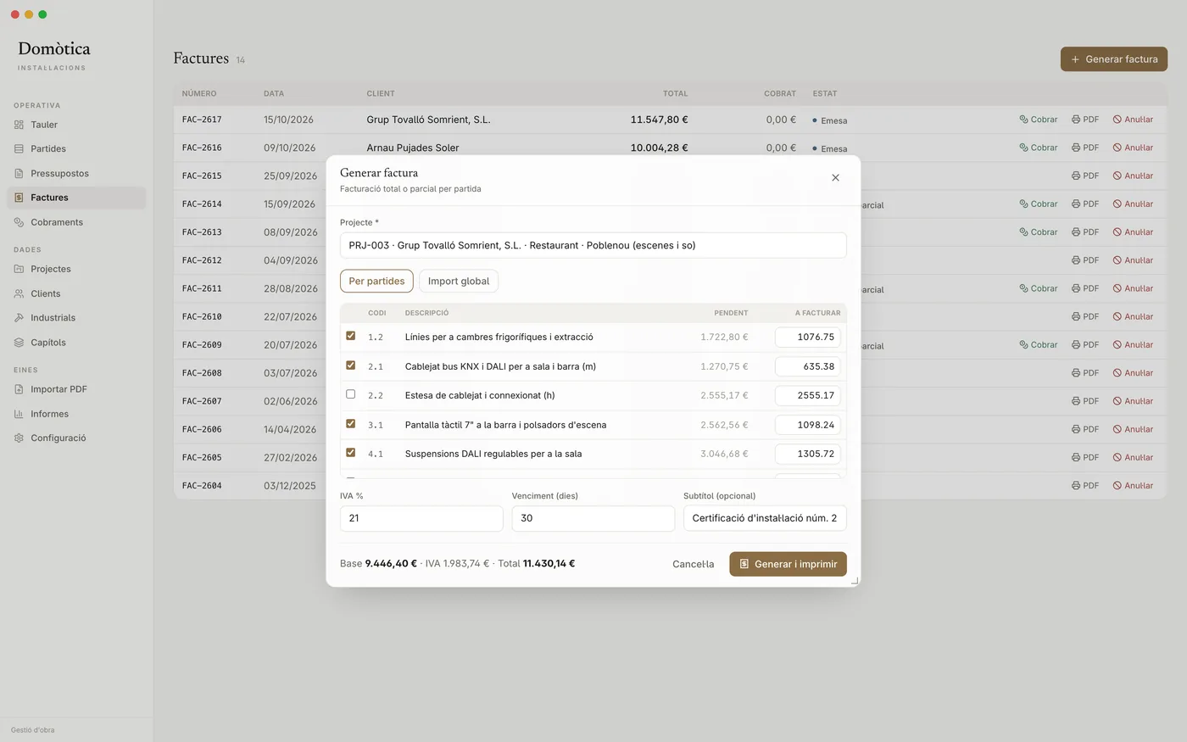The image size is (1187, 742).
Task: Click the Cobrar link for FAC-2609
Action: [x=1038, y=345]
